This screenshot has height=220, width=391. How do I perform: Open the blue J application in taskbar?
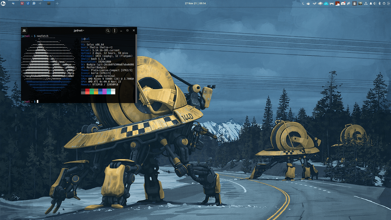tap(28, 3)
